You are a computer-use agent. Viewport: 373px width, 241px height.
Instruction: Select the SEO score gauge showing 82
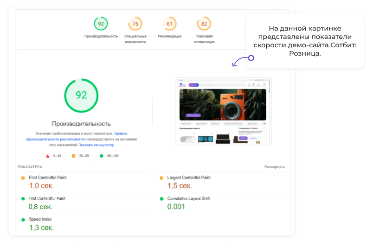(x=204, y=24)
